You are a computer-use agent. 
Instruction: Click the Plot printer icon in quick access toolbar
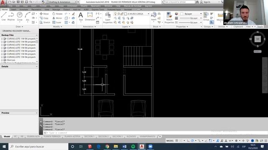coord(26,2)
